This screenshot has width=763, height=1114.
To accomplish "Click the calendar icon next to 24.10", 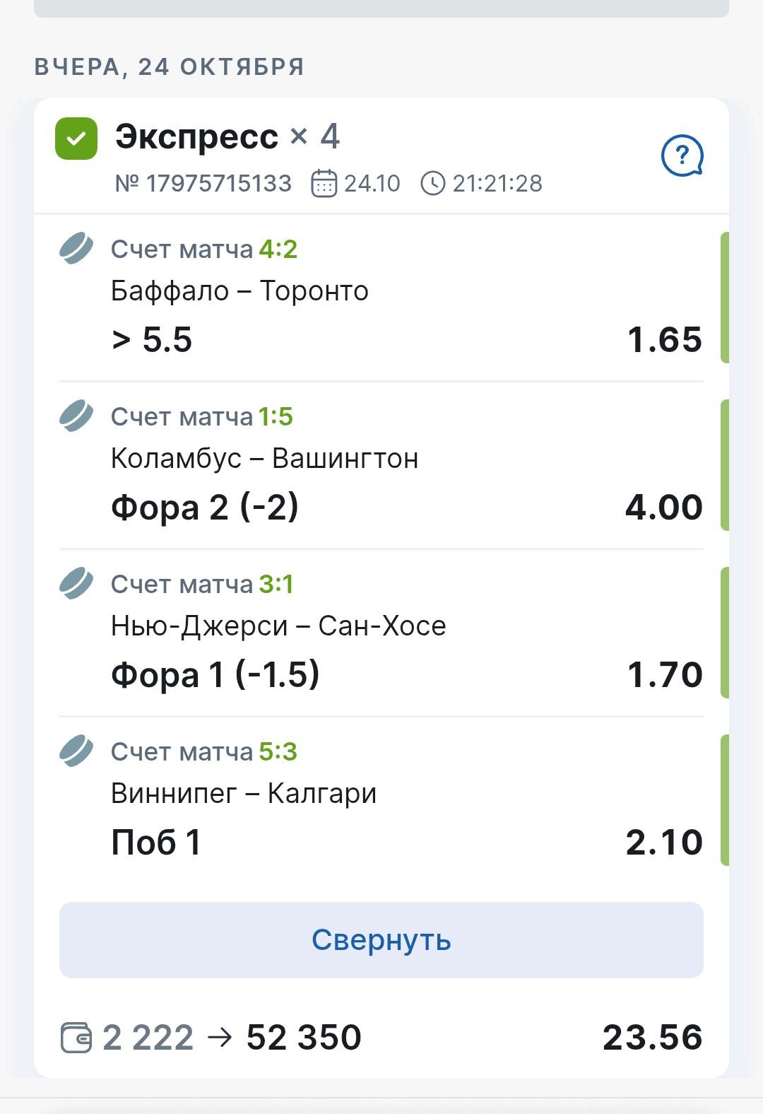I will (x=324, y=184).
